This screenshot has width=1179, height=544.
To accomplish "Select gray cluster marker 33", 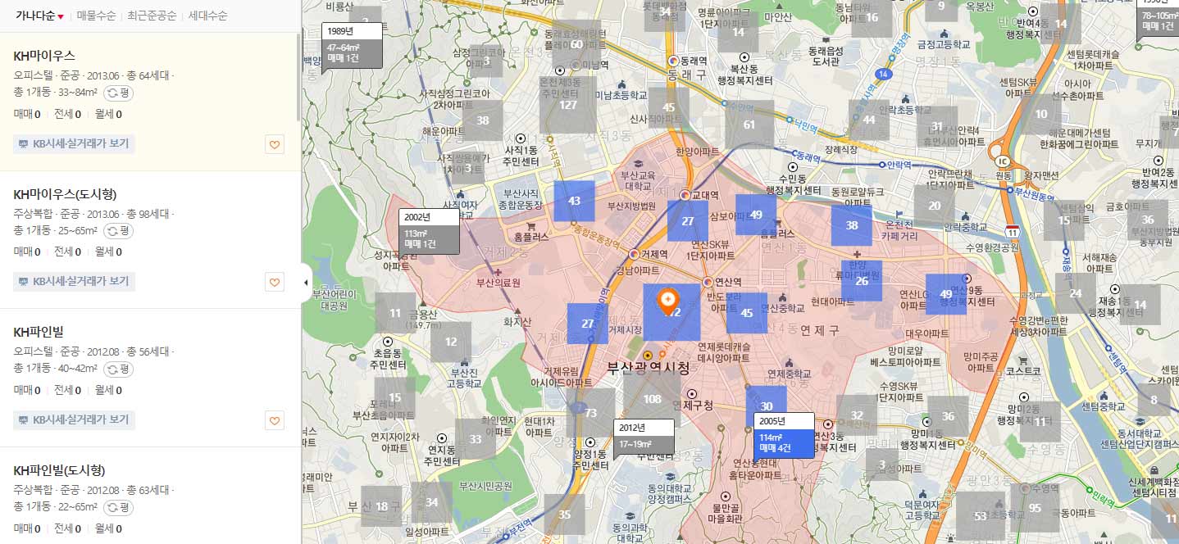I will [476, 439].
